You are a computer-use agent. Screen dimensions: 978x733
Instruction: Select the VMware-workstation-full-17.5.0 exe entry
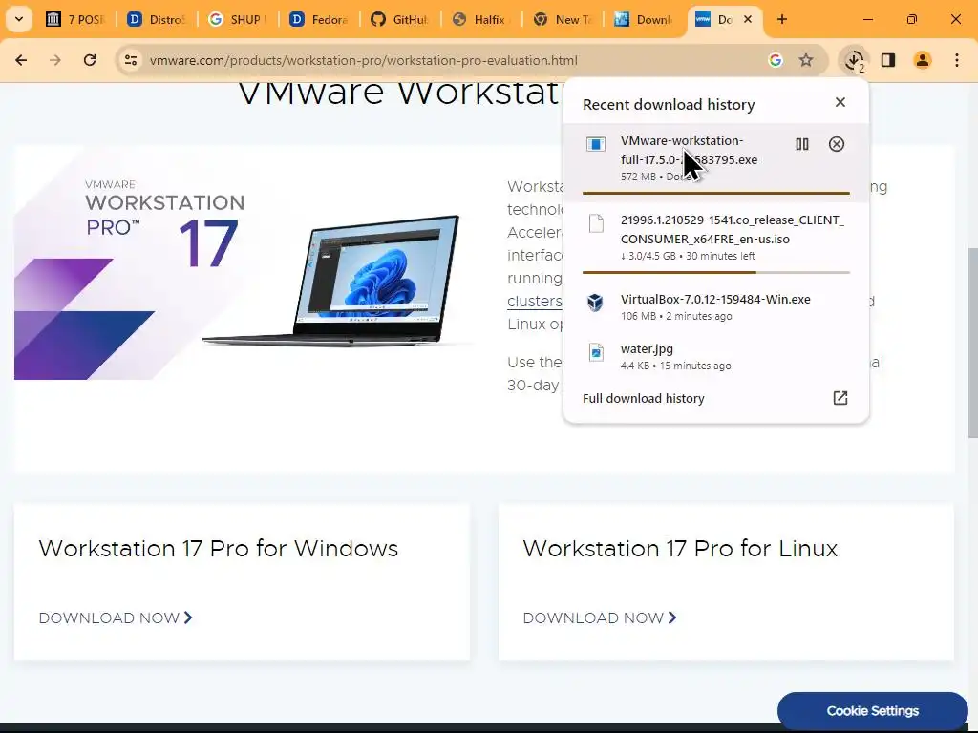[715, 162]
